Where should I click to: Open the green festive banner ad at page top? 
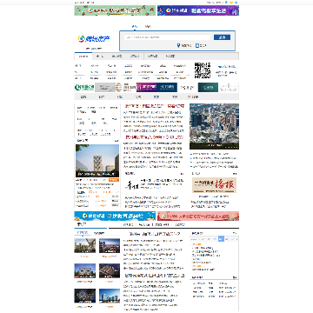(115, 10)
